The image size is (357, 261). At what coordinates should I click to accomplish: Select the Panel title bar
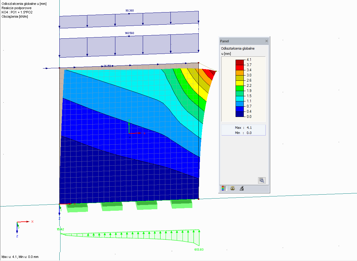click(244, 41)
